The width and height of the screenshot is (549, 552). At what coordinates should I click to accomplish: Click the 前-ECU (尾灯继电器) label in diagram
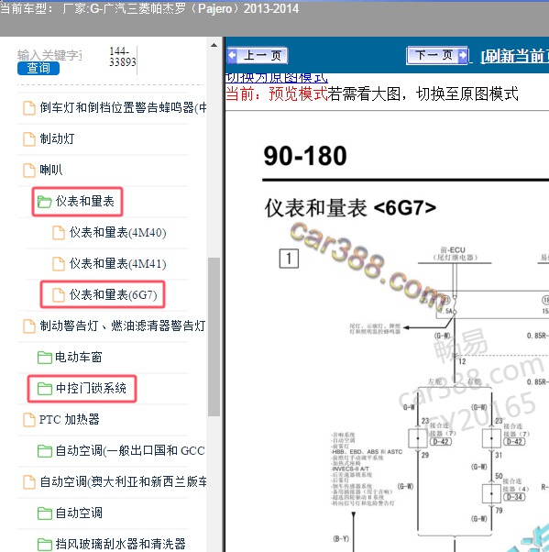click(455, 253)
